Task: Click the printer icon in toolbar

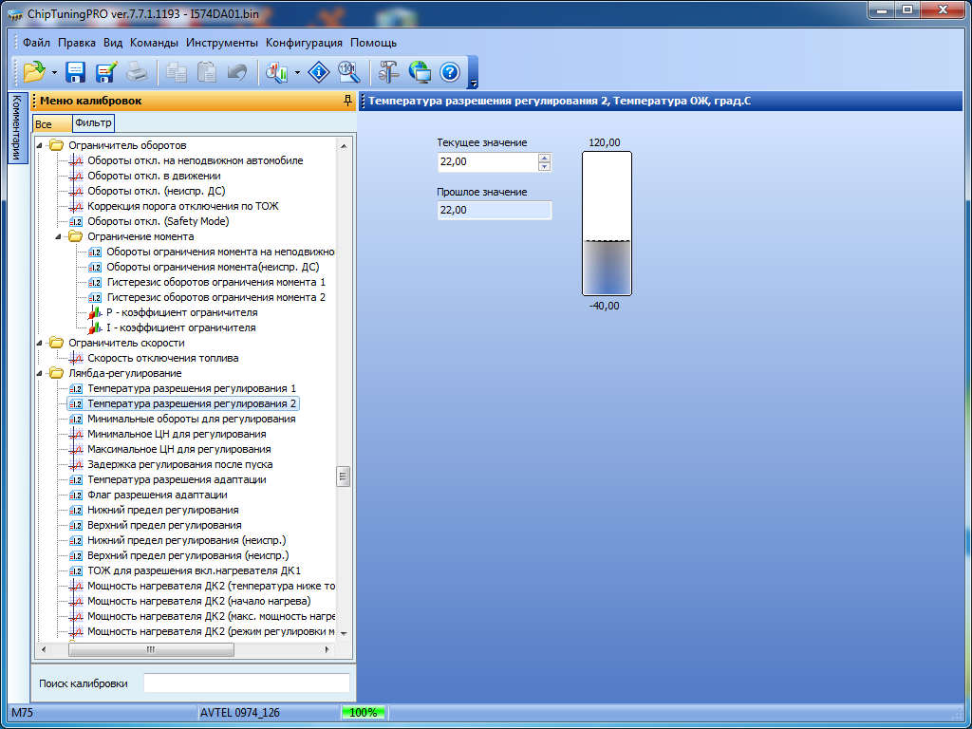Action: pos(137,72)
